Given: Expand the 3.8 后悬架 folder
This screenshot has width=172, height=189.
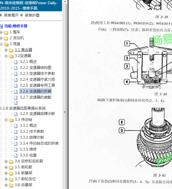Looking at the screenshot, I should tap(6, 185).
